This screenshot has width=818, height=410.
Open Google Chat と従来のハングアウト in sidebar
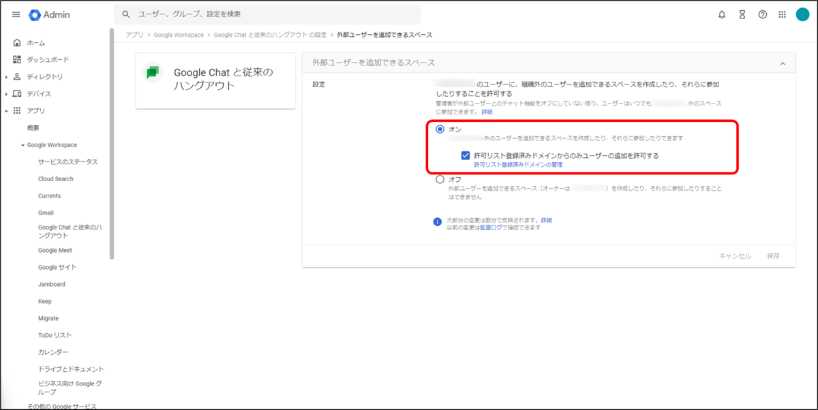pyautogui.click(x=70, y=231)
